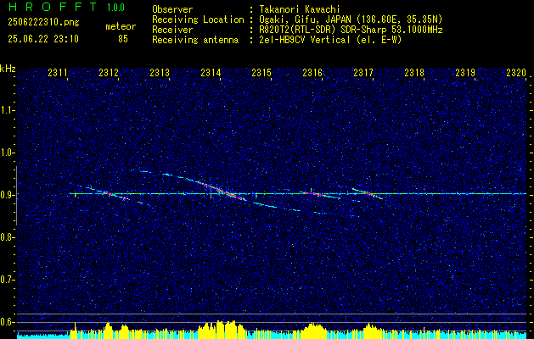Click the 2315 time marker
The width and height of the screenshot is (534, 339).
click(x=261, y=72)
